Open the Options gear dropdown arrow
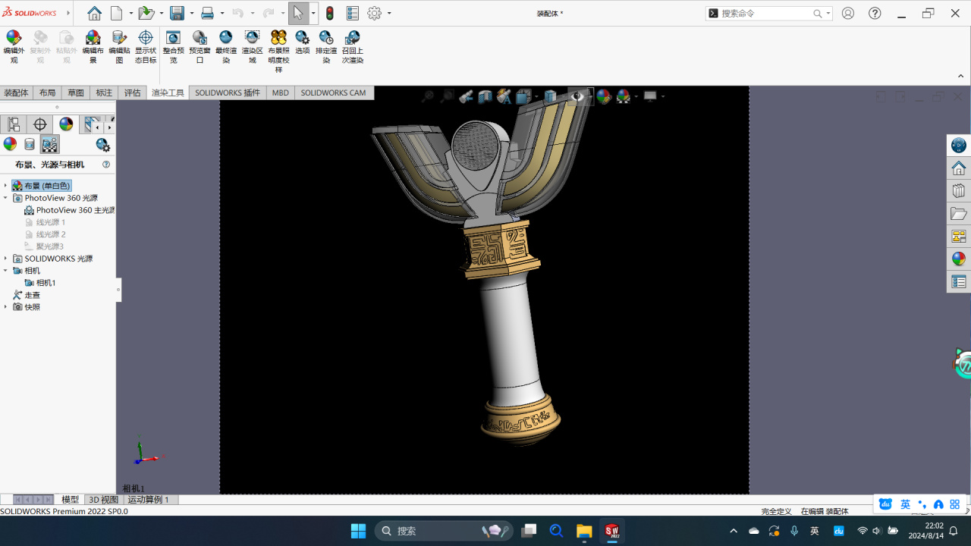The width and height of the screenshot is (971, 546). coord(389,14)
